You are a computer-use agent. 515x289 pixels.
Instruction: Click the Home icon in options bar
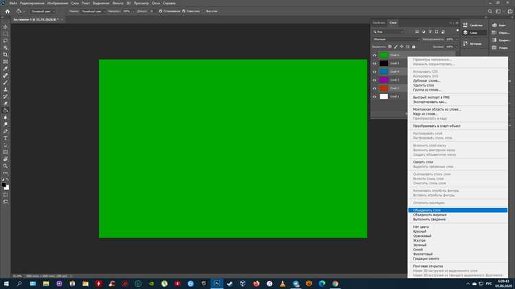(8, 11)
